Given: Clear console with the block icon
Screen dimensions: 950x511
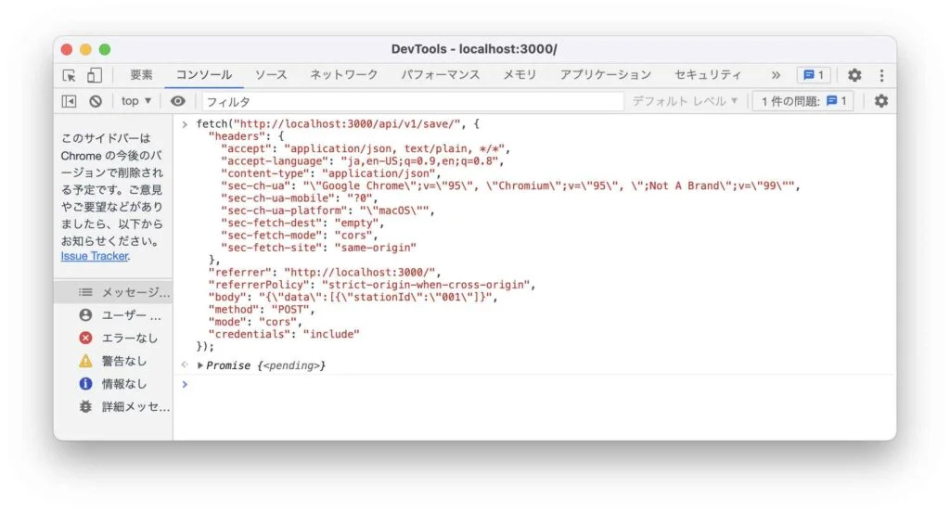Looking at the screenshot, I should tap(96, 101).
